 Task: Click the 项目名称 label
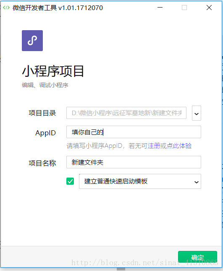[42, 163]
